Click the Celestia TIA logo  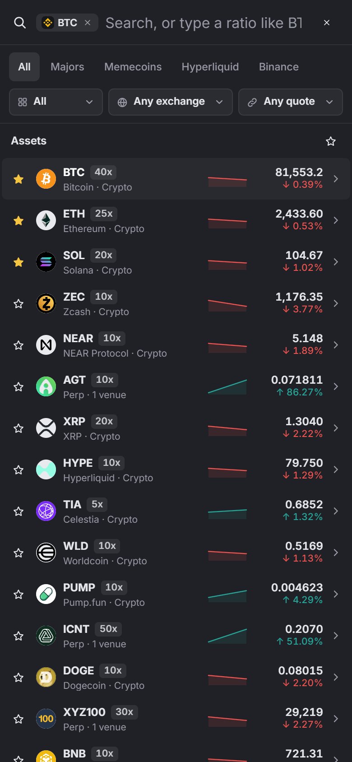(x=46, y=511)
